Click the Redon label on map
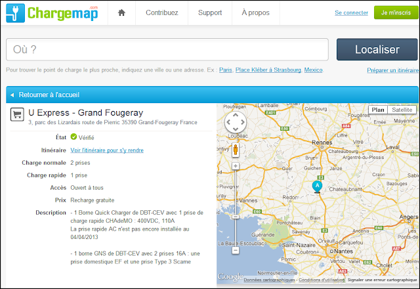 click(x=290, y=197)
